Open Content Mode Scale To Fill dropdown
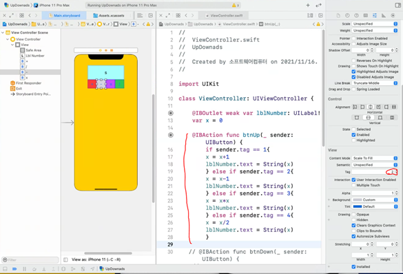Image resolution: width=403 pixels, height=274 pixels. 375,158
